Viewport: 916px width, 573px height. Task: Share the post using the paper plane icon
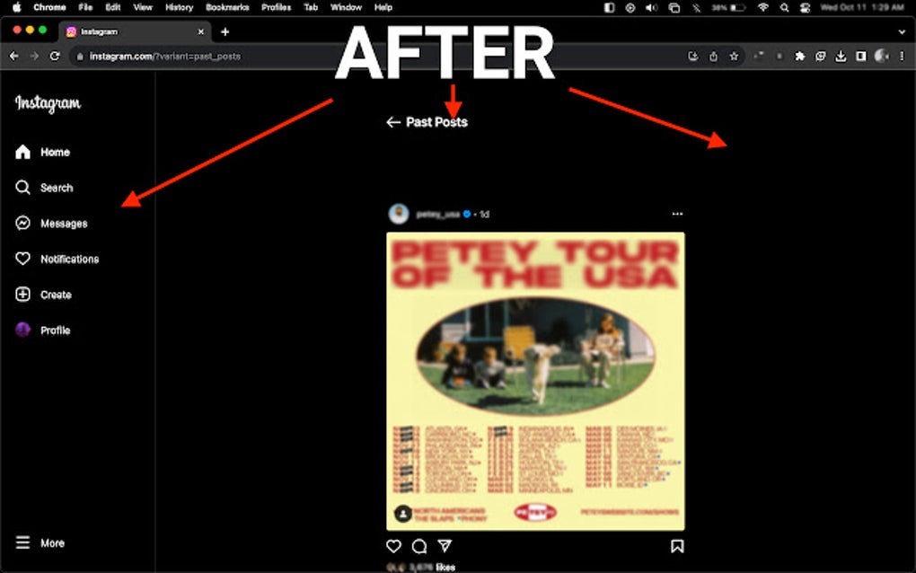coord(444,546)
